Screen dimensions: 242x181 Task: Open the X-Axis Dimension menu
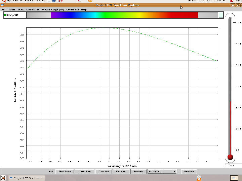pos(28,9)
